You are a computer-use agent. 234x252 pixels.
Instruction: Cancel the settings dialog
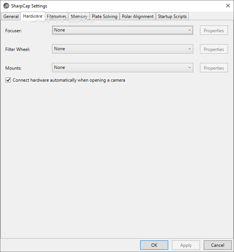218,245
